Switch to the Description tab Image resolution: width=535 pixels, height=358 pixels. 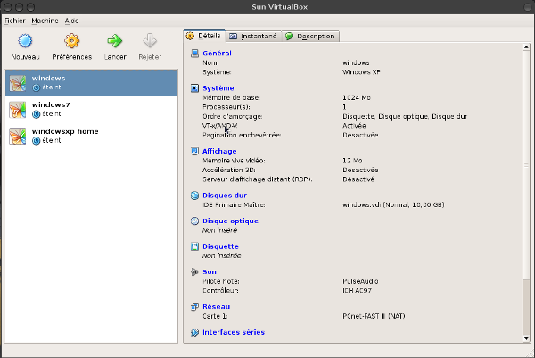pyautogui.click(x=310, y=37)
